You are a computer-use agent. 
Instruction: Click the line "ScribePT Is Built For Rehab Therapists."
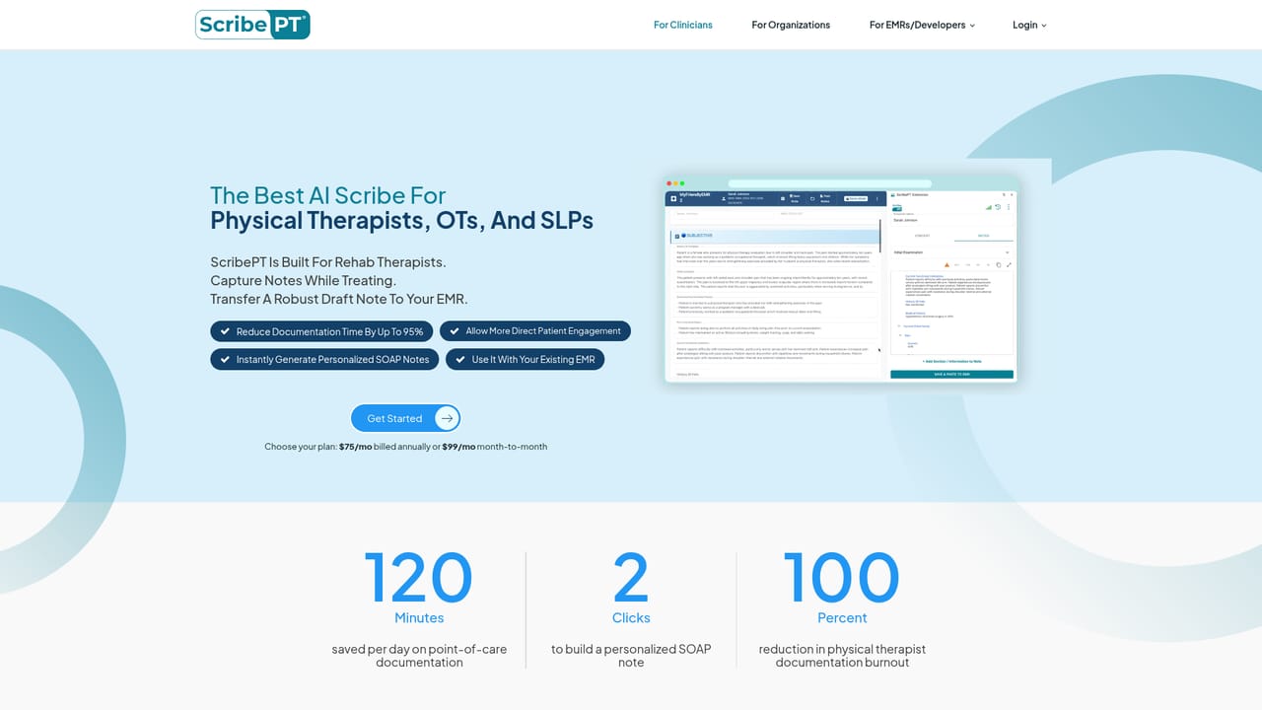coord(328,262)
